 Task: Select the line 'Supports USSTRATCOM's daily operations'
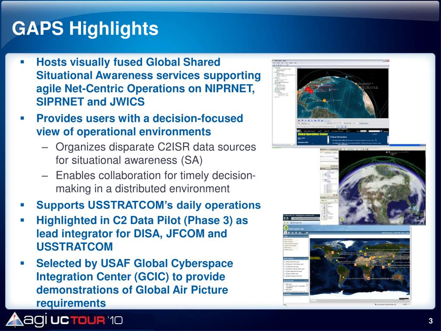[x=149, y=205]
